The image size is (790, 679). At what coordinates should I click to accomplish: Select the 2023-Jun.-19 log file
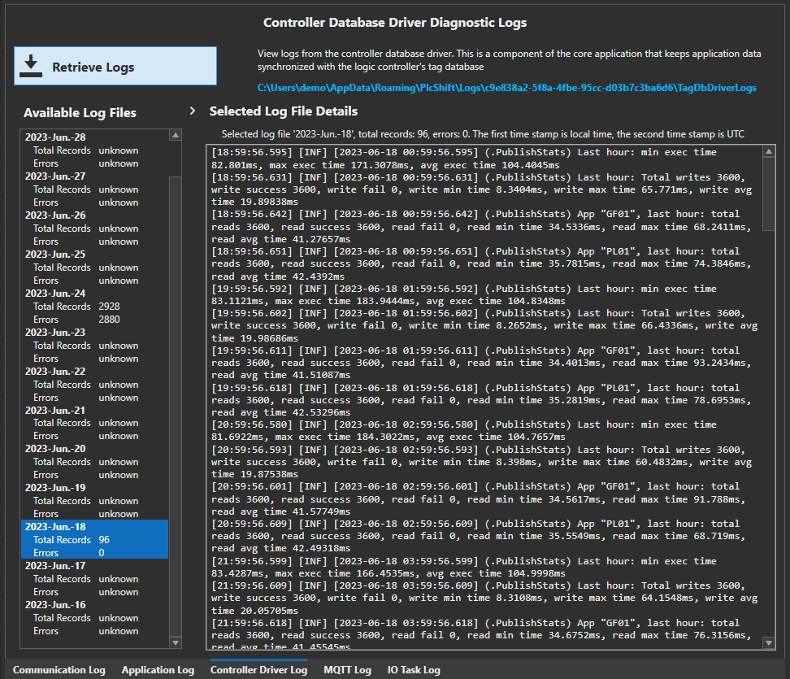pos(95,501)
